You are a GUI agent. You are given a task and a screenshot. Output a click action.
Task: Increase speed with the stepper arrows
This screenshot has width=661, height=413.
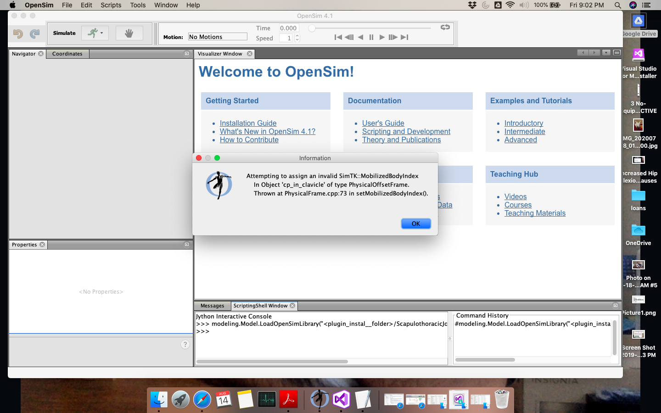pyautogui.click(x=297, y=36)
